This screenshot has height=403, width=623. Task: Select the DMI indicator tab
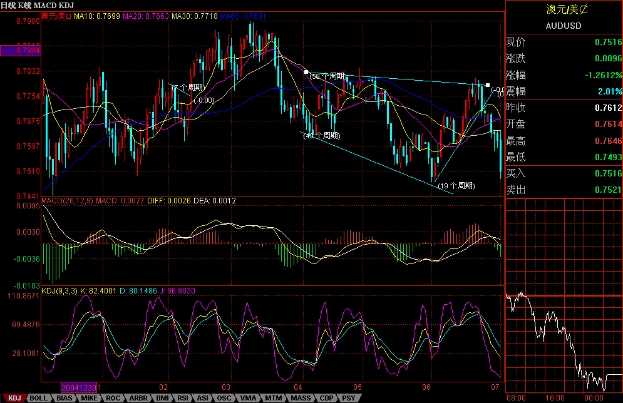click(x=162, y=397)
